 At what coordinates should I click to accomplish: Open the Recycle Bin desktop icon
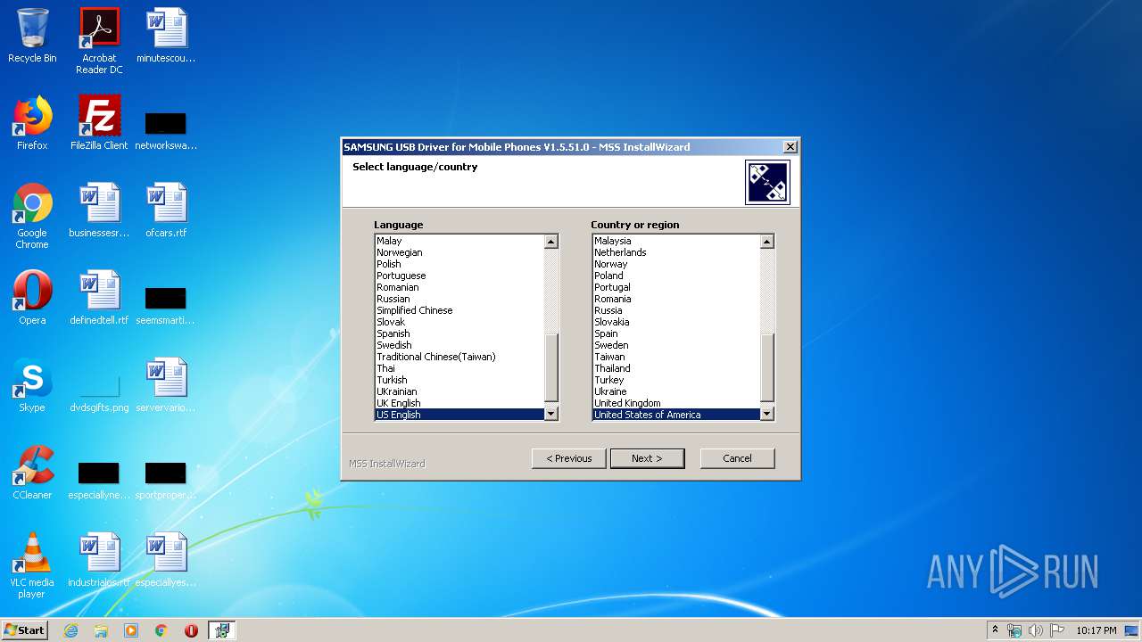click(32, 36)
